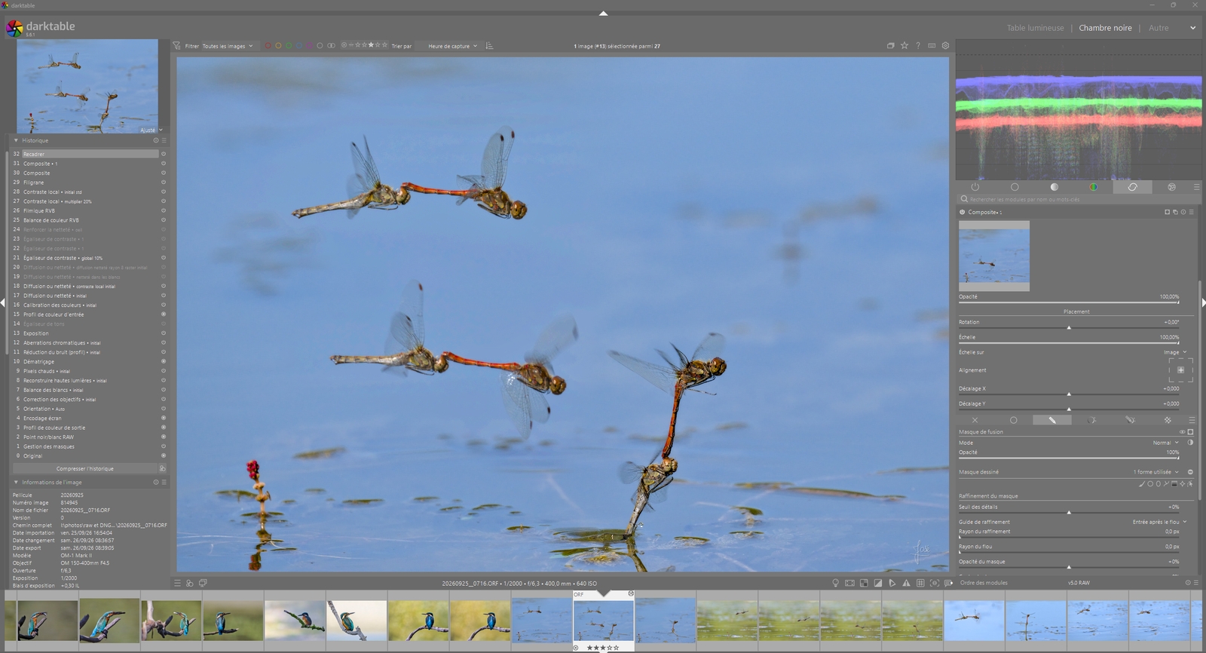Select the technical module group half-circle tab
The image size is (1206, 653).
coord(1054,187)
